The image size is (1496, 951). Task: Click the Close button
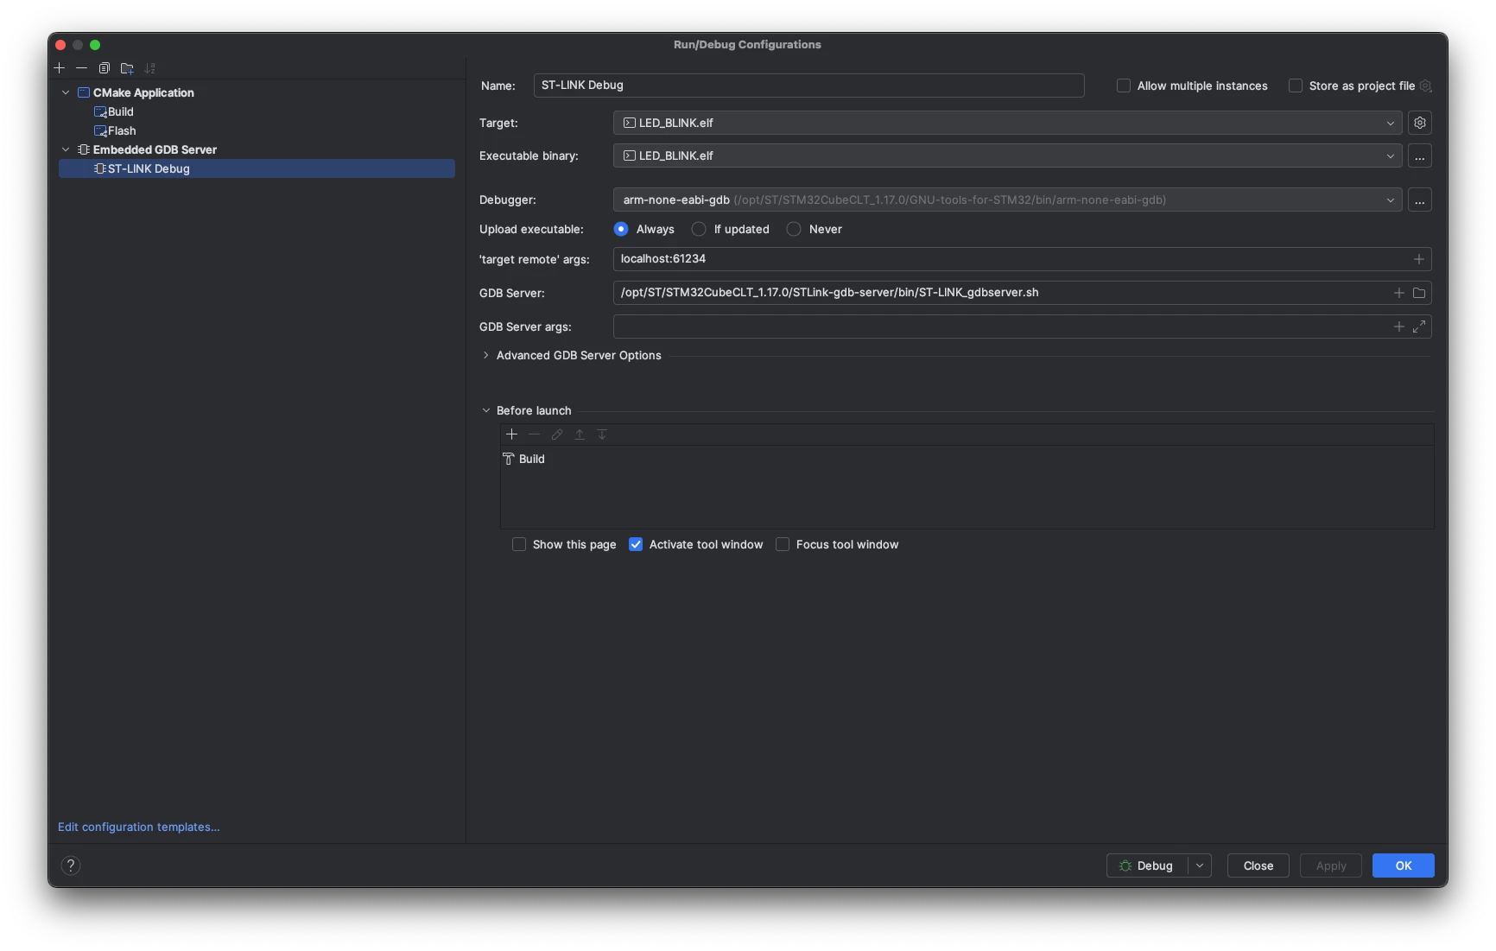pos(1258,865)
